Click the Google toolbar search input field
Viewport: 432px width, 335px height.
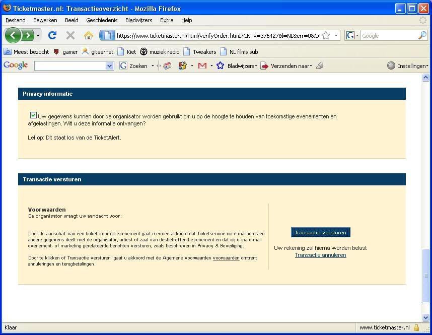(x=70, y=66)
